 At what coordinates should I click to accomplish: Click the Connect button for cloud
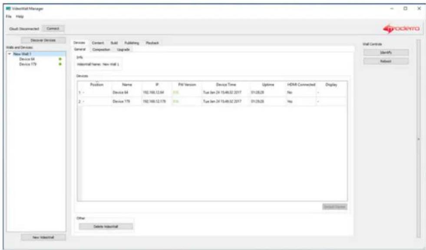[53, 29]
